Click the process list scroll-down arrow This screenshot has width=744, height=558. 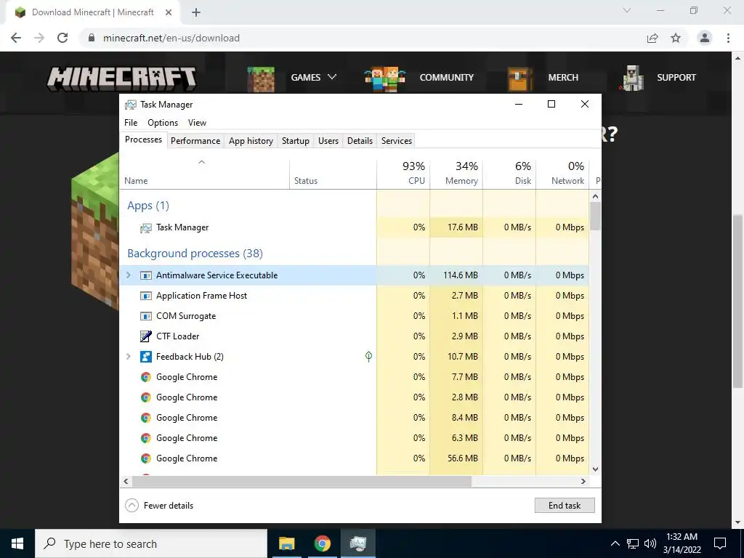[x=596, y=470]
